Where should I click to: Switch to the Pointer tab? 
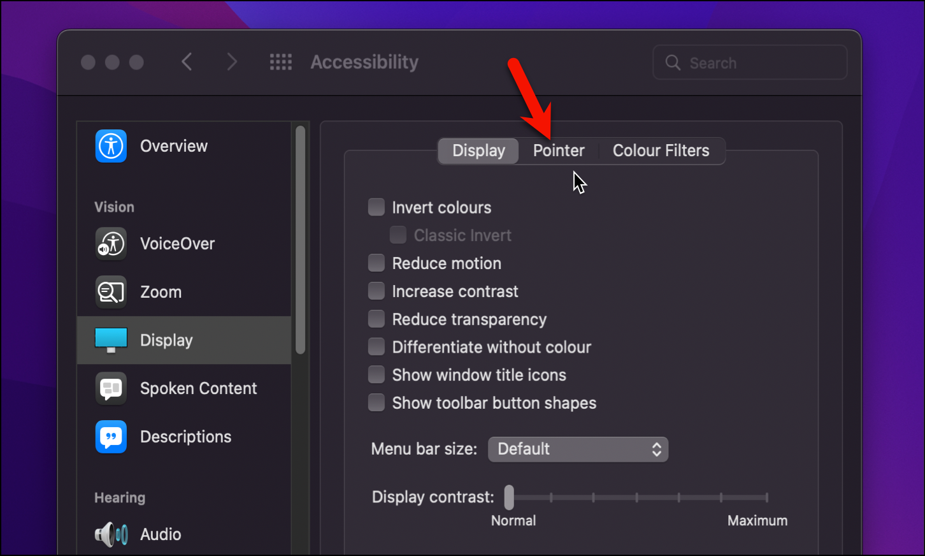(559, 151)
